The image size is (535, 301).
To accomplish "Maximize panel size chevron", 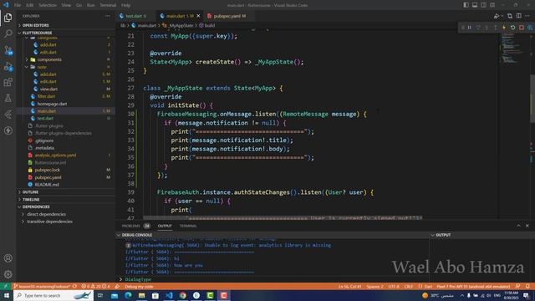I will coord(518,226).
